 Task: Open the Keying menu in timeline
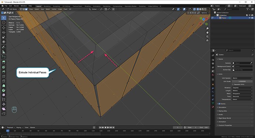tap(20, 127)
